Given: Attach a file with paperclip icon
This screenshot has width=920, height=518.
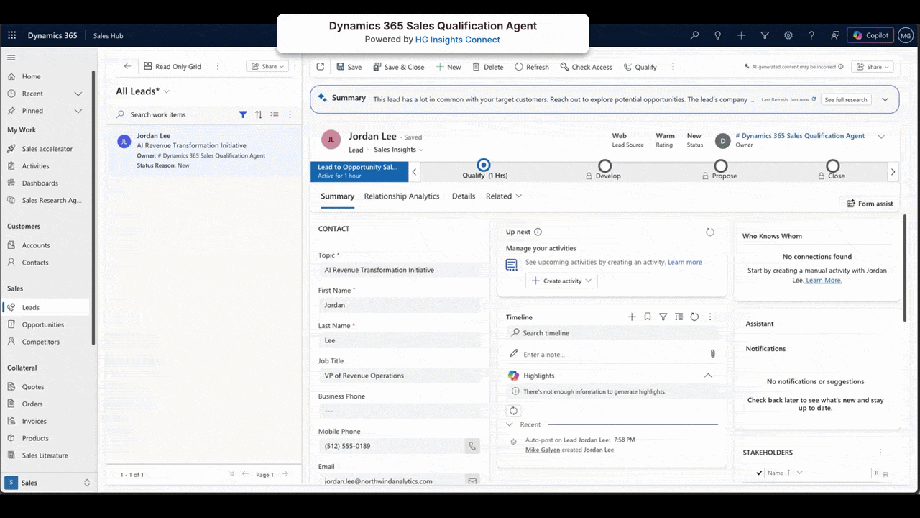Looking at the screenshot, I should click(x=712, y=353).
